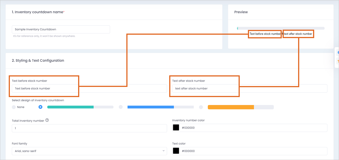The image size is (339, 160).
Task: Click the Font family dropdown chevron arrow
Action: [x=164, y=151]
